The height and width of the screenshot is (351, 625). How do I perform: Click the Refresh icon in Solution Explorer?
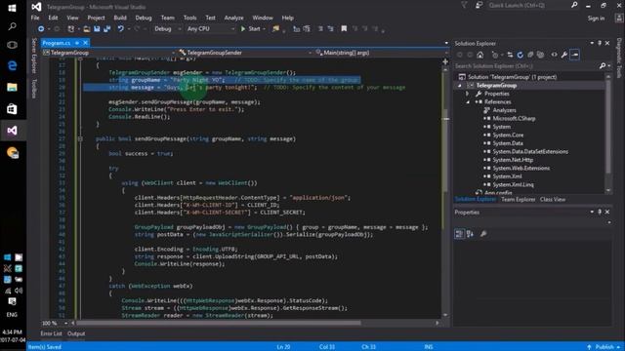(520, 55)
